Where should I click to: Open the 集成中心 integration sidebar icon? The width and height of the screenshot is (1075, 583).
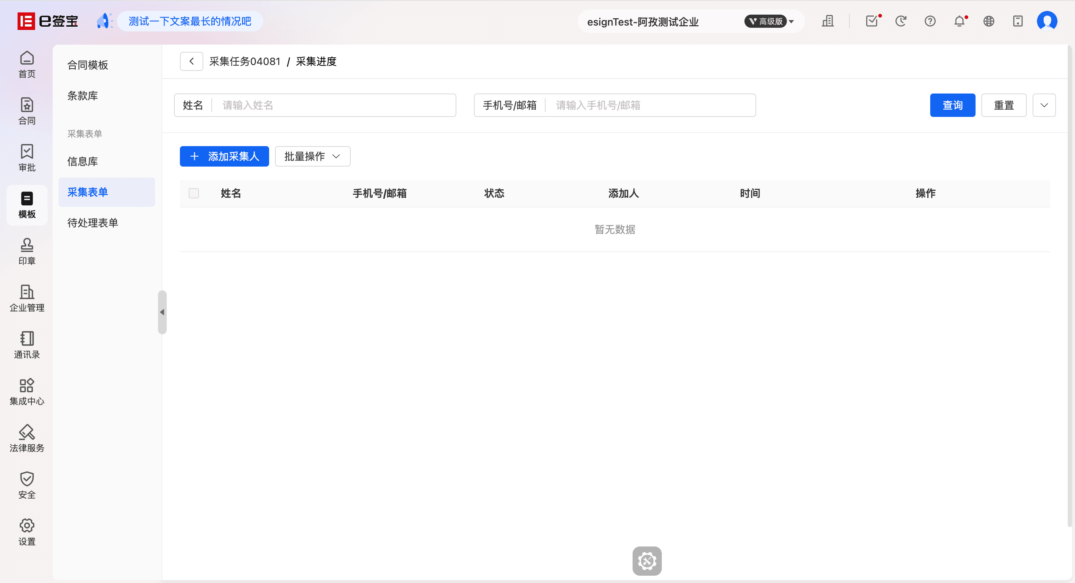tap(27, 392)
